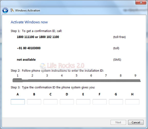
Task: Focus confirmation ID field F
Action: (x=100, y=102)
